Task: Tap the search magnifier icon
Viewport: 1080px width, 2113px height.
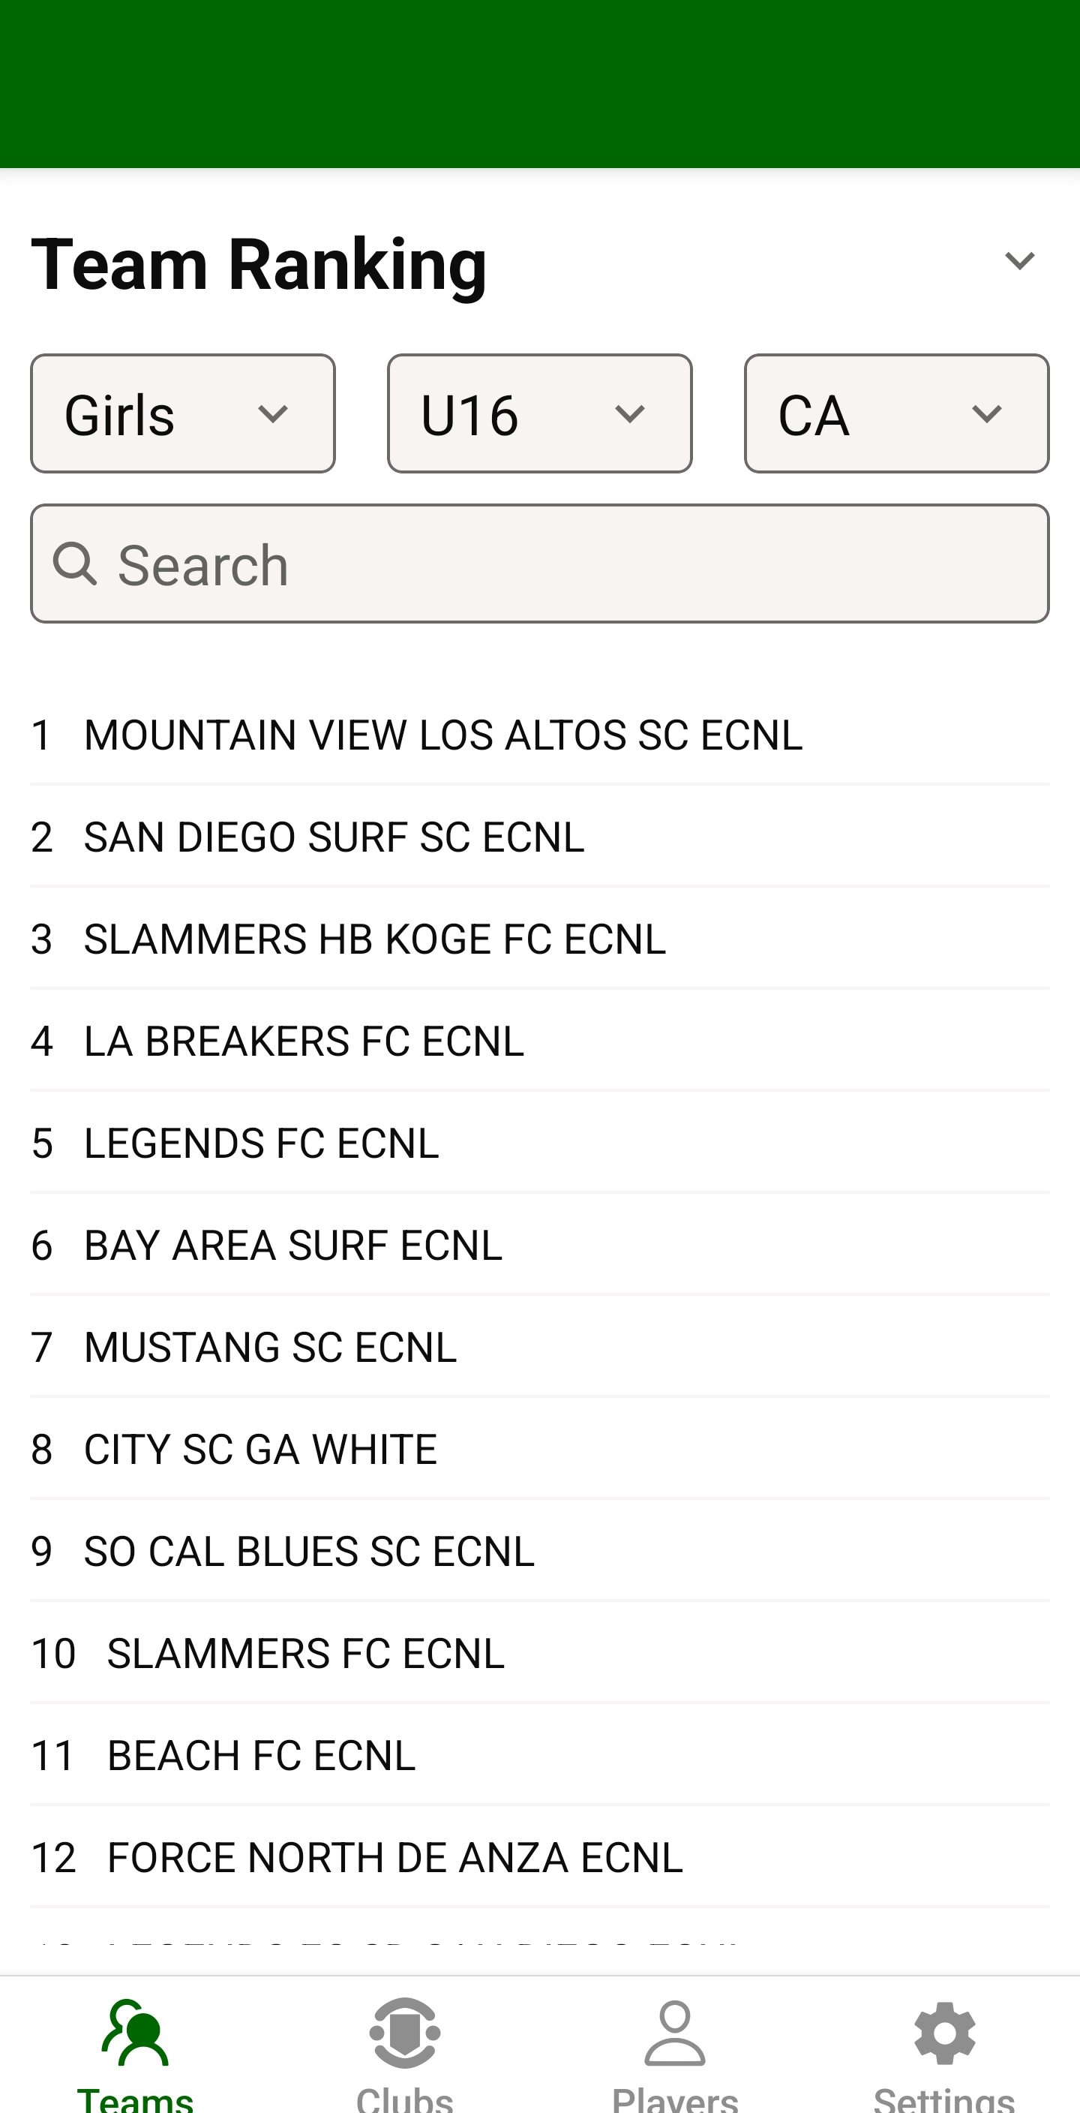Action: pos(76,564)
